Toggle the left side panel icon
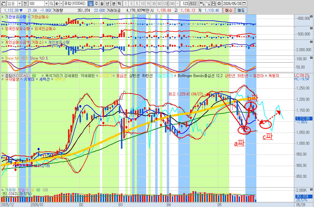This screenshot has width=314, height=207. 4,4
